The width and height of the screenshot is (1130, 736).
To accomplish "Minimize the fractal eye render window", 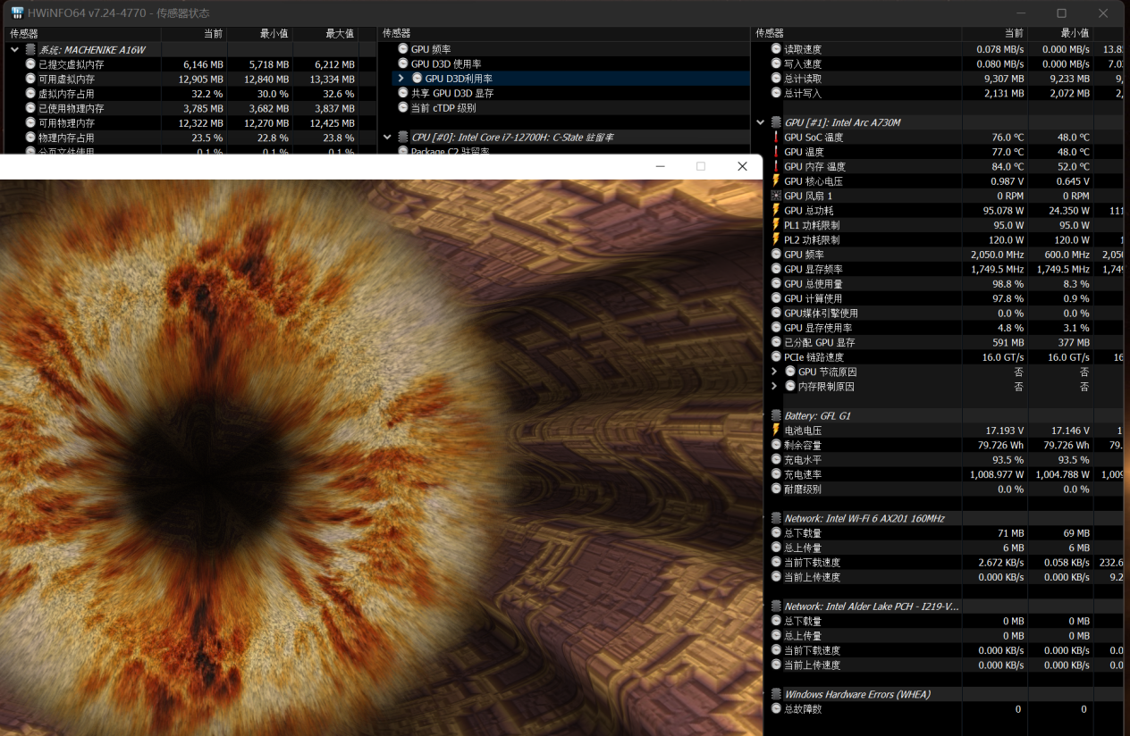I will click(x=660, y=166).
